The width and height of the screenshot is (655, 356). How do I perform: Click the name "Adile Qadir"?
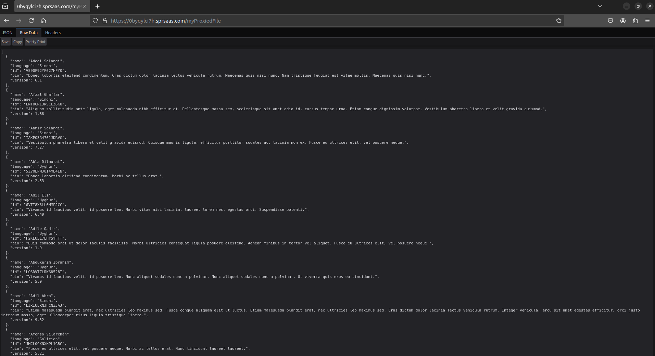44,229
